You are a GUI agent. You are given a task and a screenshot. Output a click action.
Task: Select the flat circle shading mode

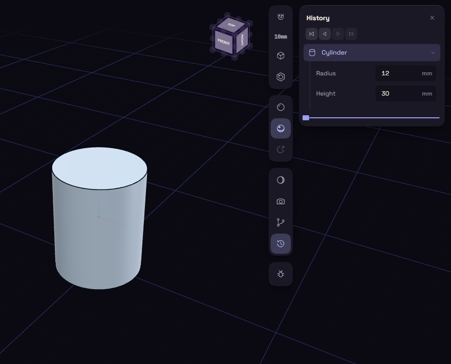[x=281, y=107]
